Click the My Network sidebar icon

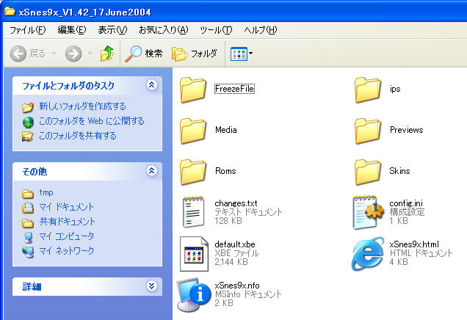point(28,252)
